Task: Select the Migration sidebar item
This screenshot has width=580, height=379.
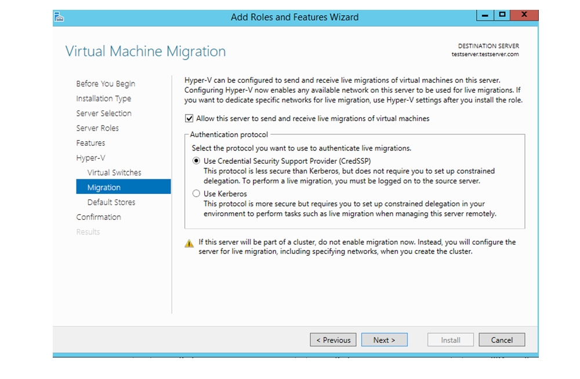Action: [104, 187]
